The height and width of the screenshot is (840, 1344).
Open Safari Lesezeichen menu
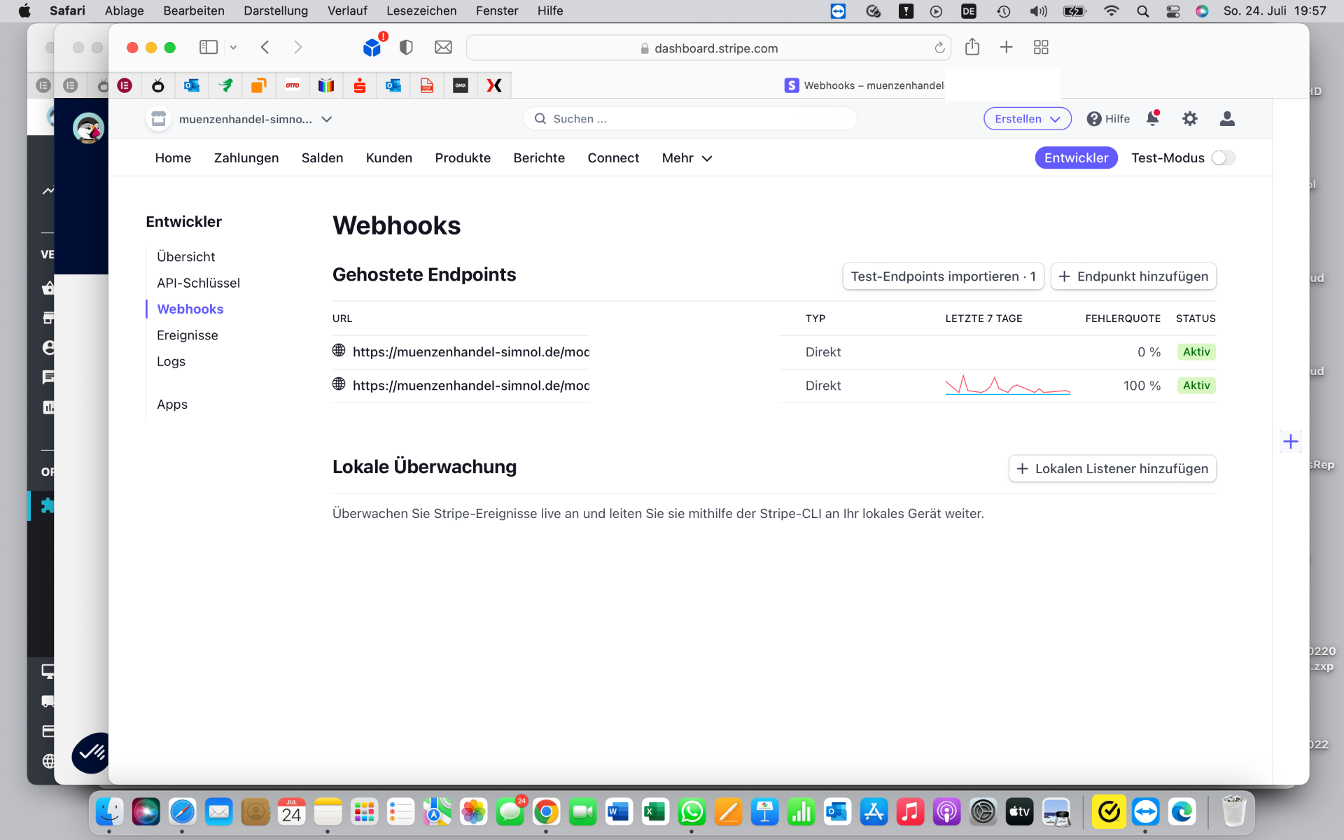coord(421,10)
